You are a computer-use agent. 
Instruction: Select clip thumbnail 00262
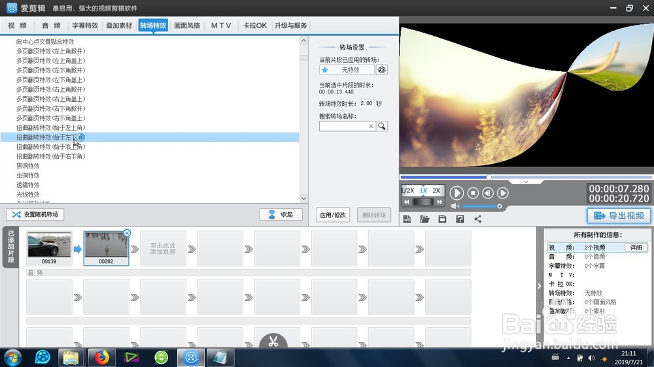(106, 248)
